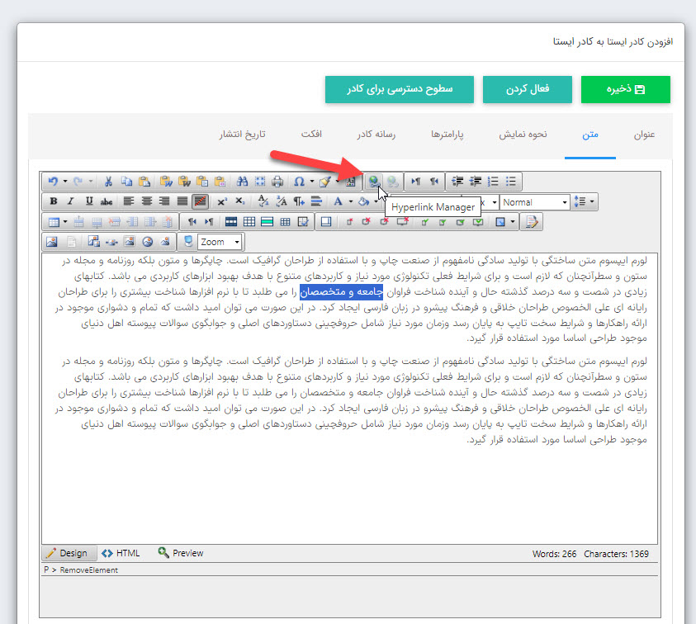Click the Italic formatting icon
The image size is (696, 624).
[x=69, y=201]
